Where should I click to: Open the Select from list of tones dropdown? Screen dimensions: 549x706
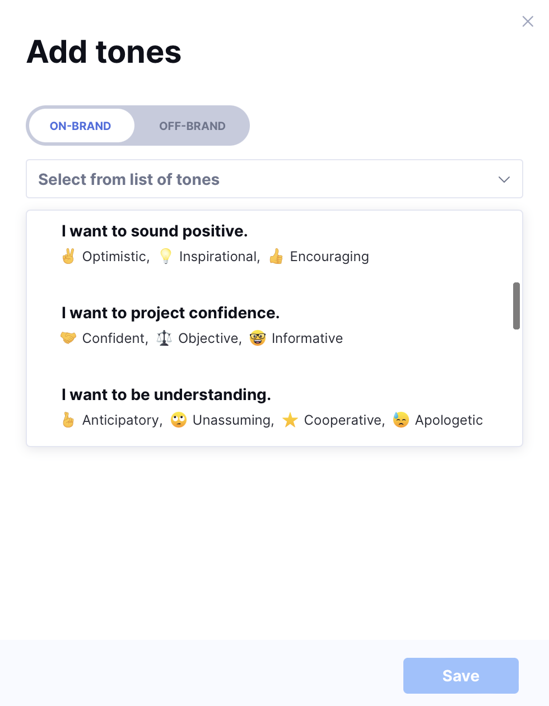[274, 179]
